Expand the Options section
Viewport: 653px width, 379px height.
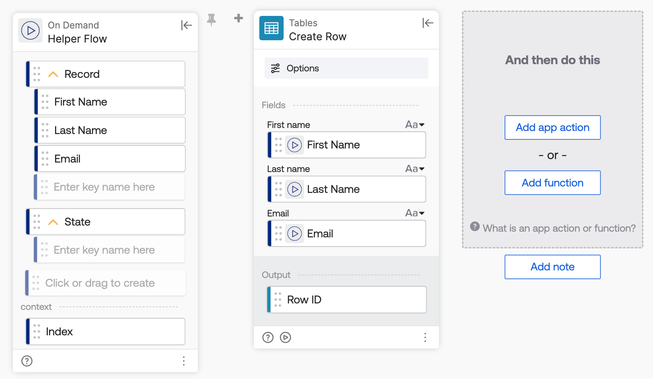point(346,68)
